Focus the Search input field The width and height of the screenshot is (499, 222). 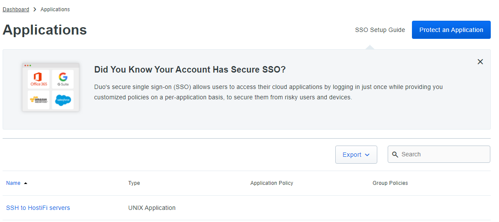click(442, 154)
